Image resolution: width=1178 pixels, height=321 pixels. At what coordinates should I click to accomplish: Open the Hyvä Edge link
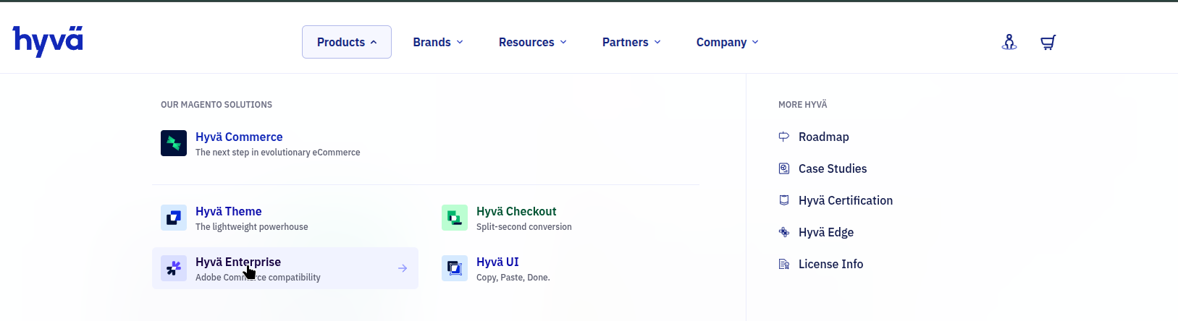(x=826, y=232)
